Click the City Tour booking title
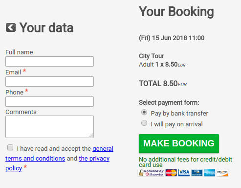The height and width of the screenshot is (188, 241). (152, 56)
